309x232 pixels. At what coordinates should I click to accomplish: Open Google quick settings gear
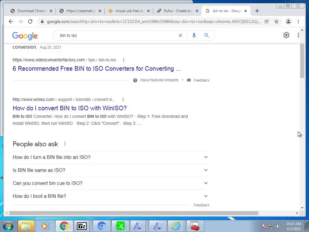click(286, 35)
